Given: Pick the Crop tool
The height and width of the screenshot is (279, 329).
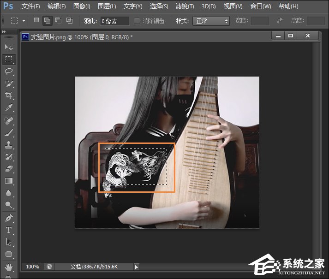Looking at the screenshot, I should click(x=9, y=95).
